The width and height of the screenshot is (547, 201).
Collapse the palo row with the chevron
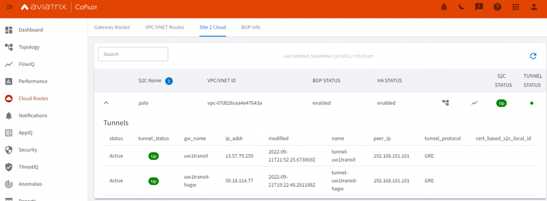(106, 103)
